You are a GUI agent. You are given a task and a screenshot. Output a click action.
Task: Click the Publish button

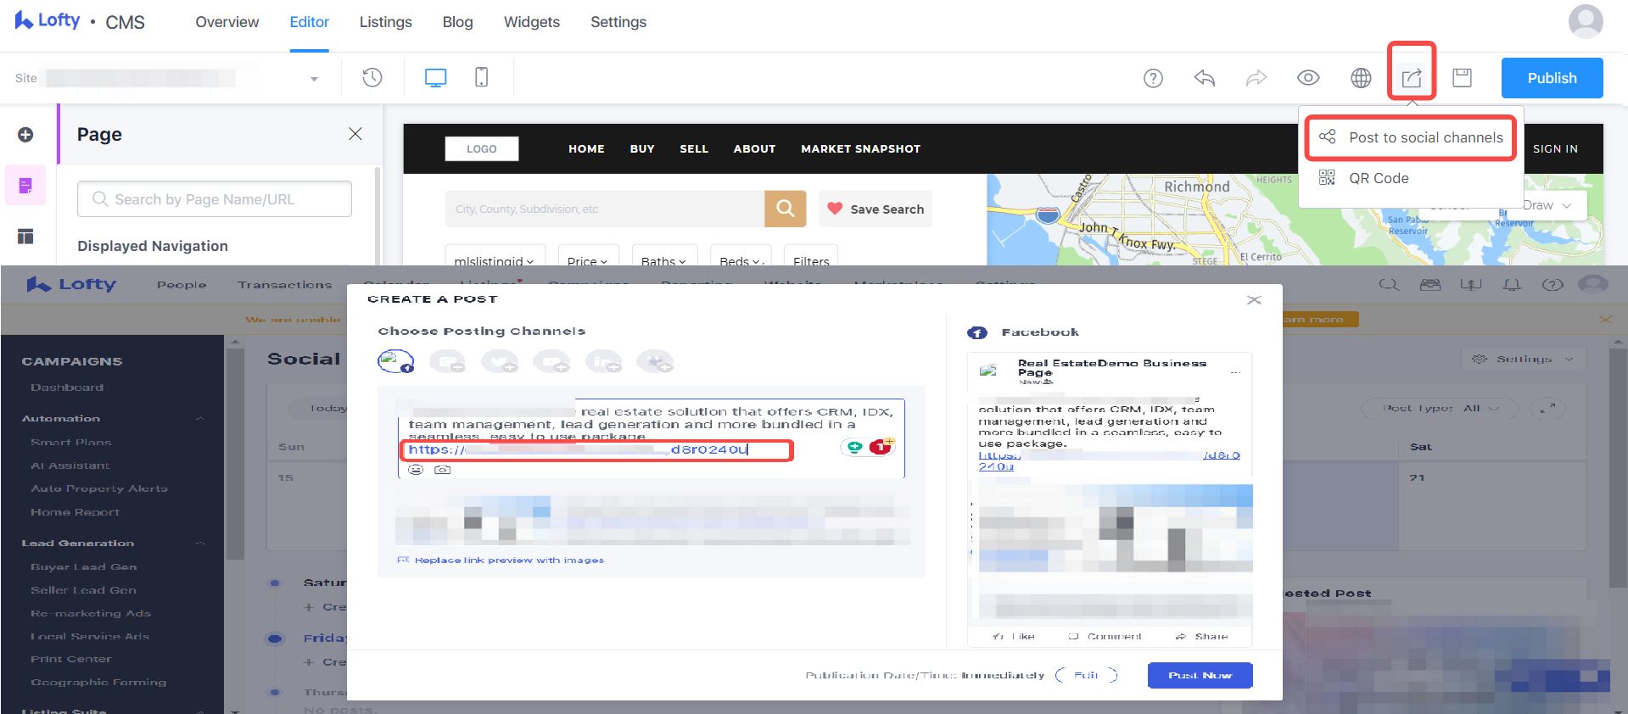pyautogui.click(x=1552, y=78)
